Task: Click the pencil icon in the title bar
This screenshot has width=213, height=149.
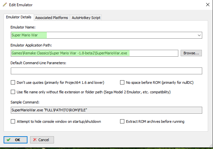Action: pos(5,5)
